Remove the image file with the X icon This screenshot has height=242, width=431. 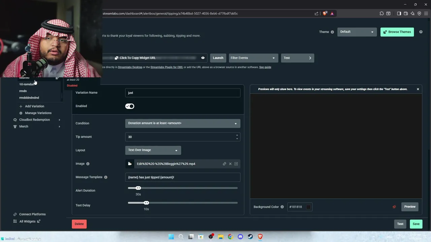click(x=230, y=164)
